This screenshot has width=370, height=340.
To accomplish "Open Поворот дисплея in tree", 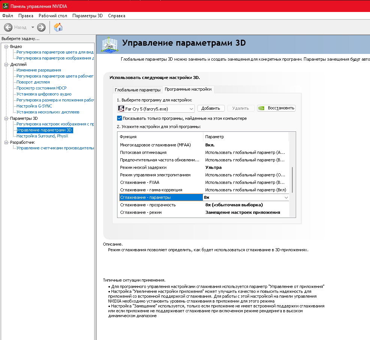I will click(33, 82).
